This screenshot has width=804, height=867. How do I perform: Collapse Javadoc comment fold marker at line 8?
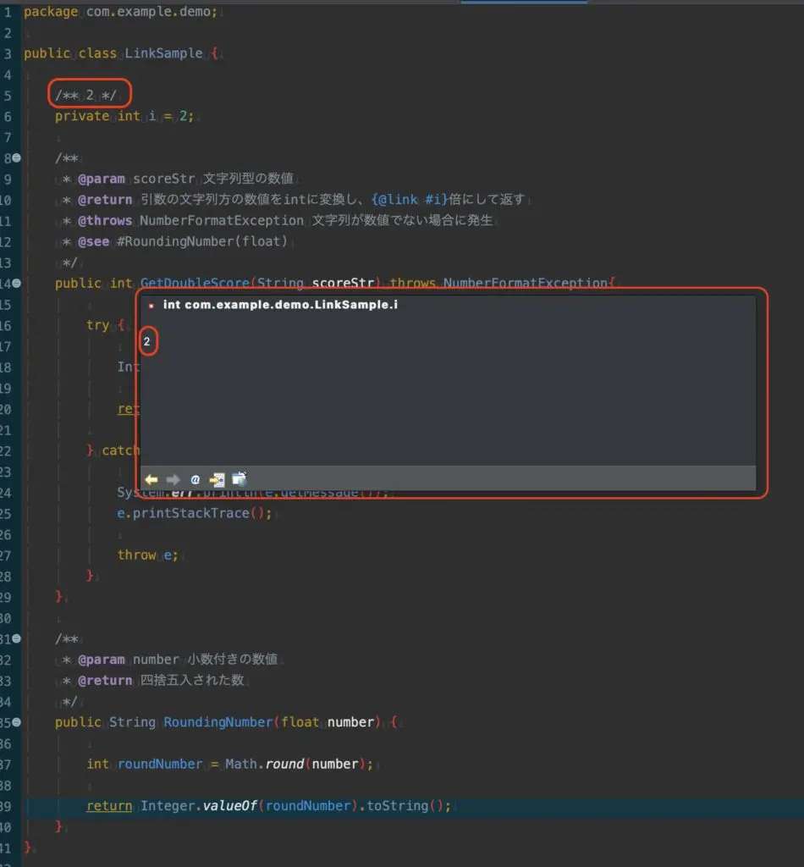[x=17, y=158]
